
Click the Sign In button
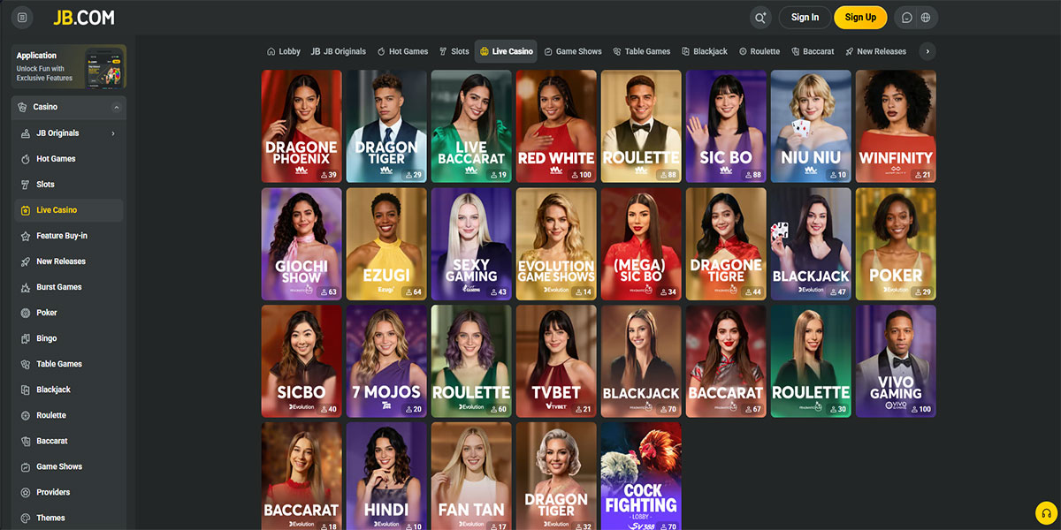(x=805, y=18)
